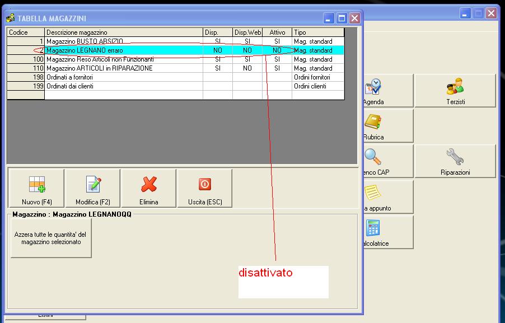Click the Attivo column header

click(277, 32)
